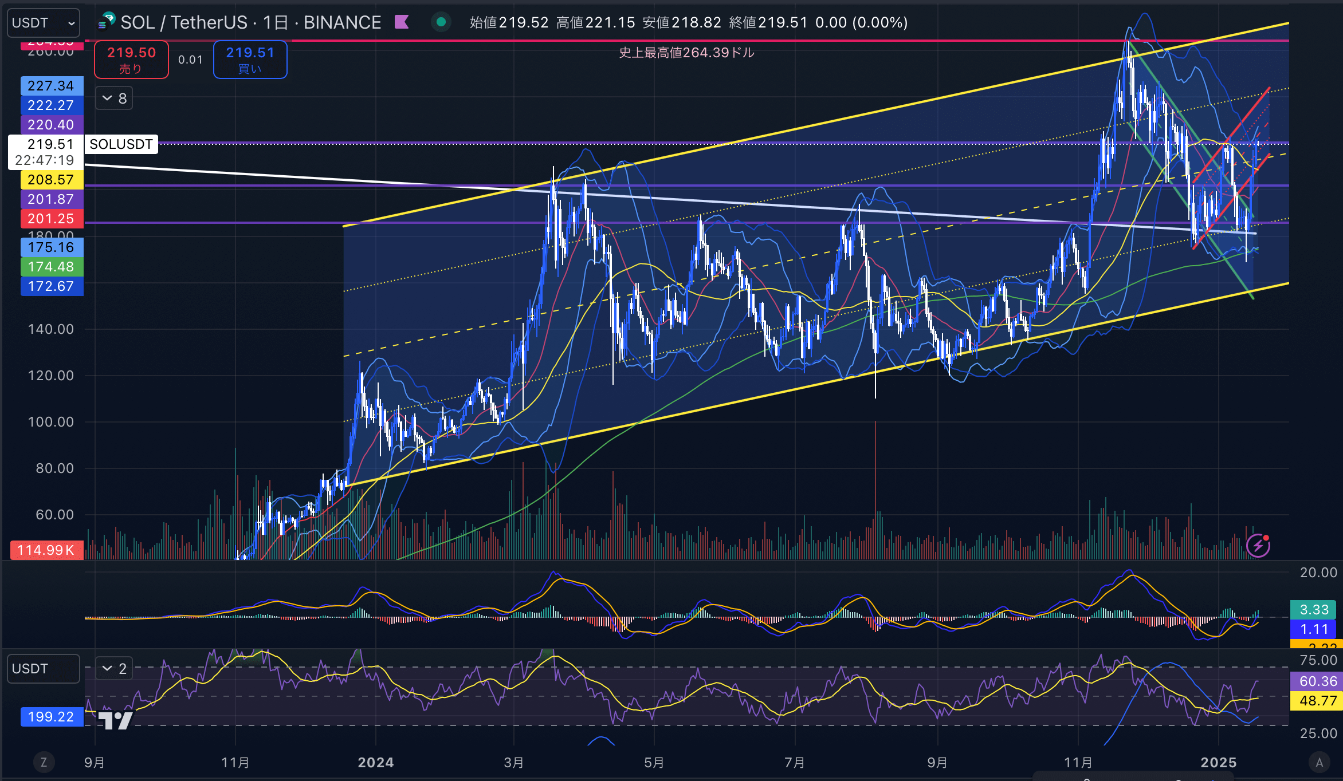Click the 114.99K volume label
The width and height of the screenshot is (1343, 781).
[x=46, y=550]
